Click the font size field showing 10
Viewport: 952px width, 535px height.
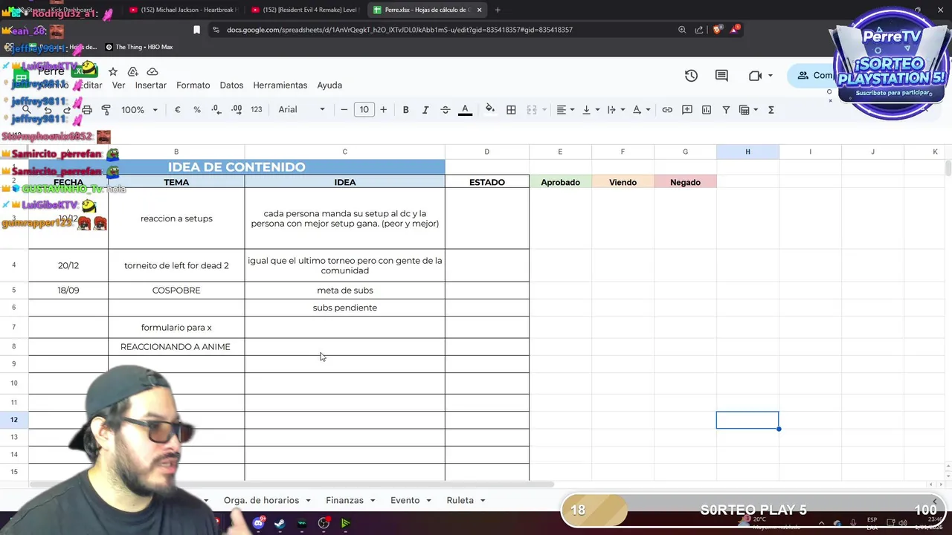tap(364, 109)
